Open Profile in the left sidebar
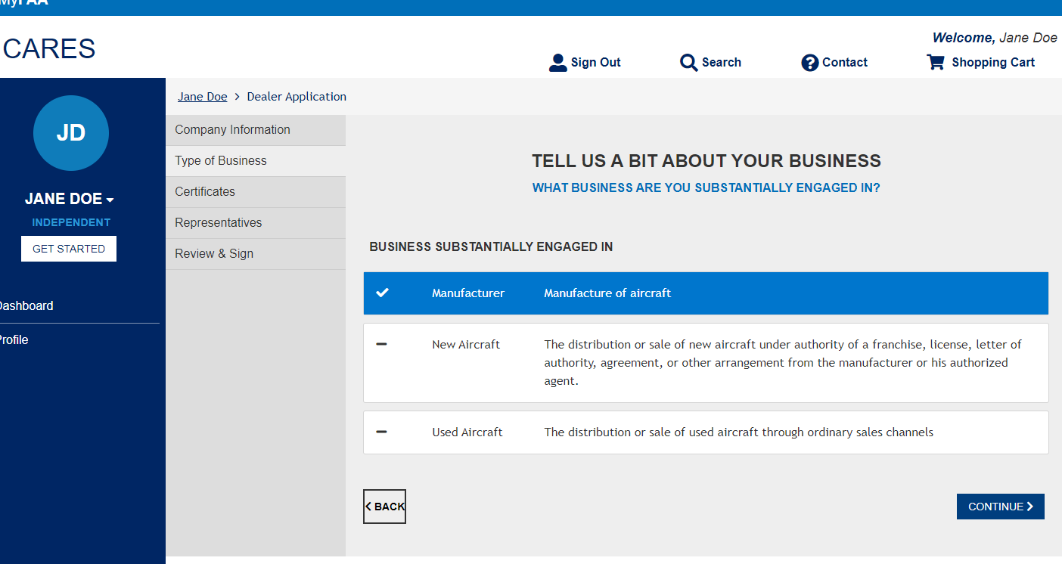Viewport: 1062px width, 564px height. (14, 340)
